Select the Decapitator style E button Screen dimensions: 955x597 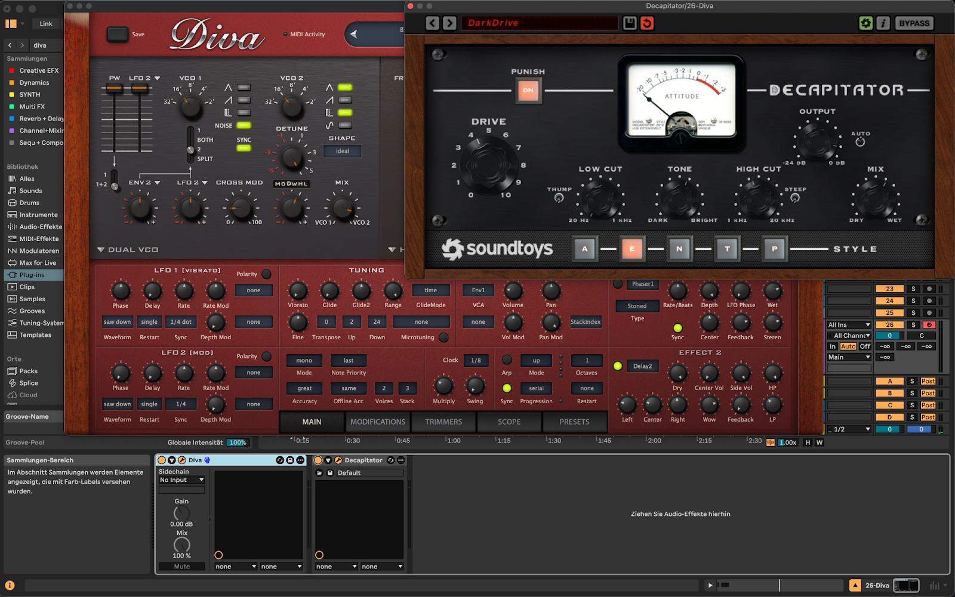tap(632, 249)
